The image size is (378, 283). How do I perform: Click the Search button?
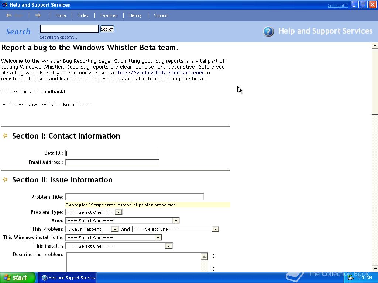[x=107, y=29]
